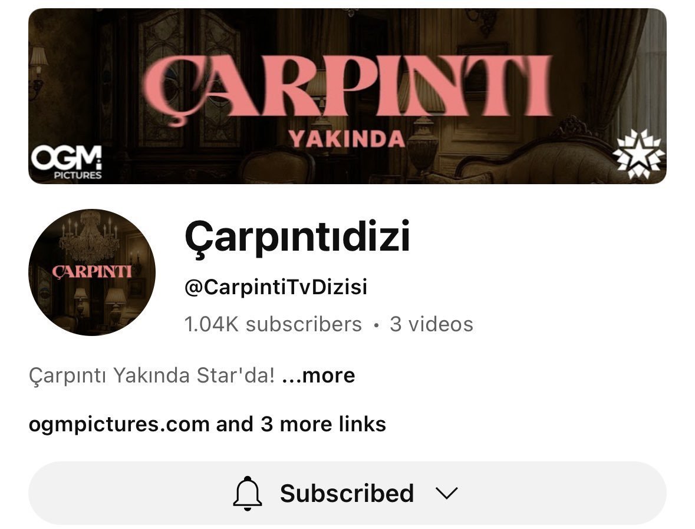The image size is (695, 529).
Task: Click the notification bell icon
Action: 248,493
